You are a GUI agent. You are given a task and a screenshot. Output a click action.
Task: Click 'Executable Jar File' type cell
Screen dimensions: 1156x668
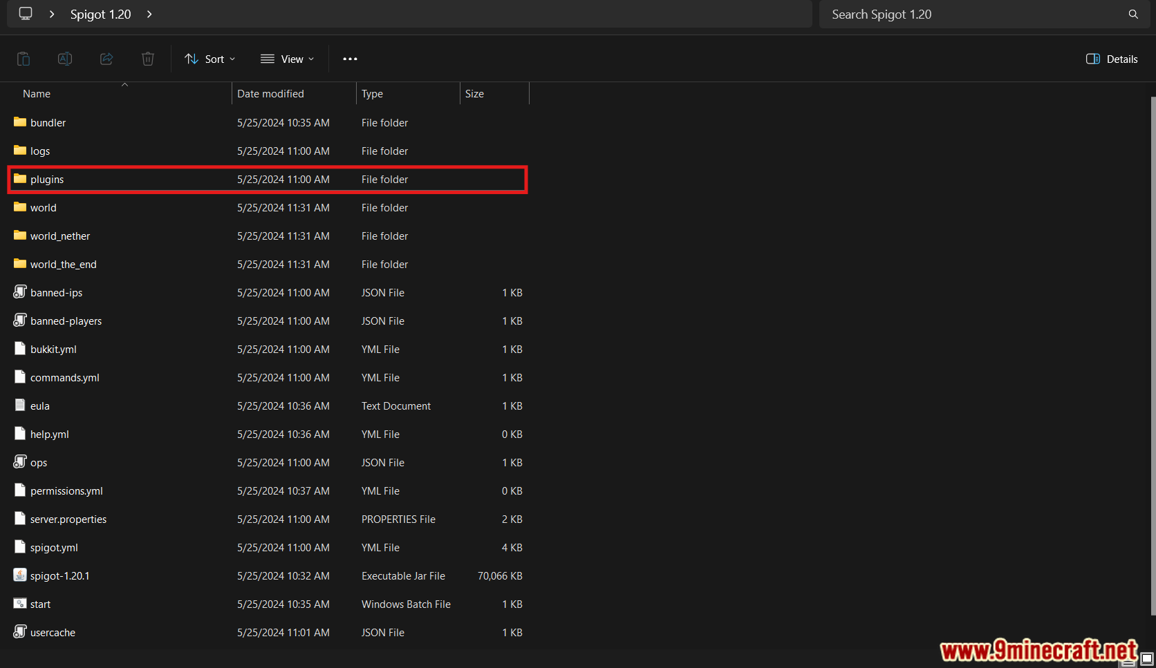[x=403, y=575]
